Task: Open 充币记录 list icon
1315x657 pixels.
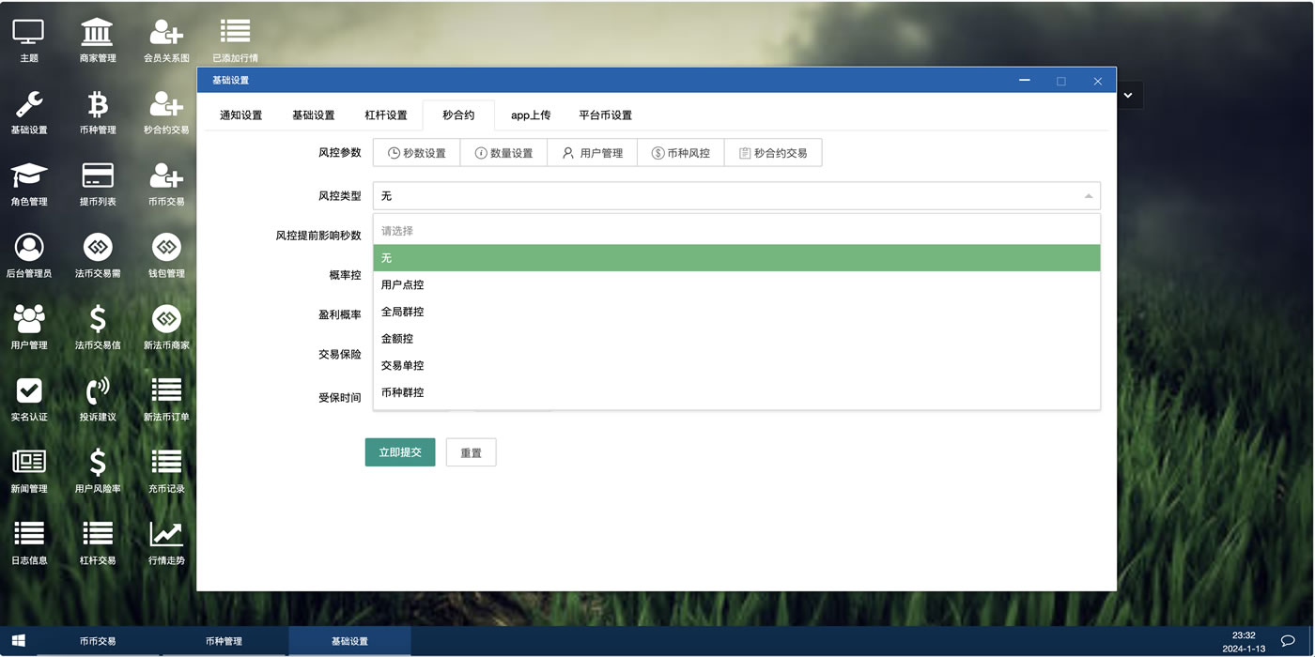Action: point(166,471)
